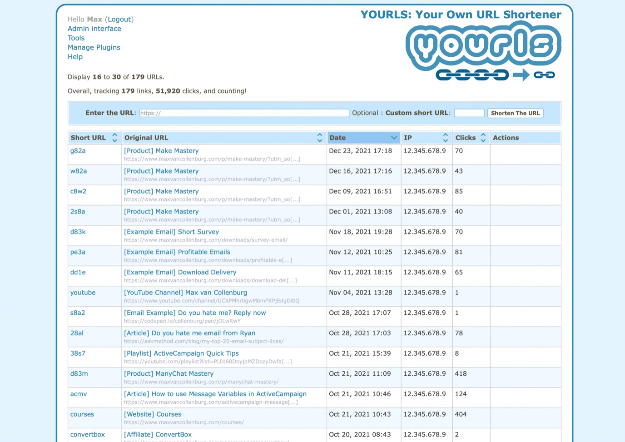The image size is (625, 442).
Task: Open Message Variables in ActiveCampaign article link
Action: tap(215, 394)
